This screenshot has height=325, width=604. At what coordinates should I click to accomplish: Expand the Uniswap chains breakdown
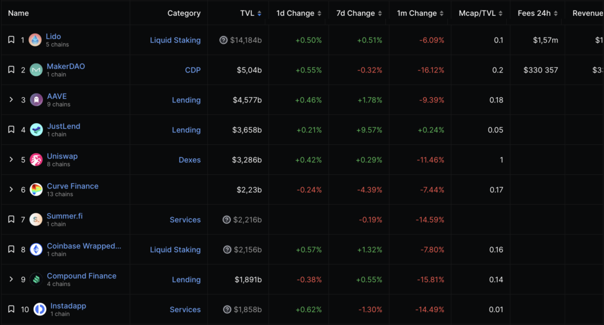coord(11,160)
